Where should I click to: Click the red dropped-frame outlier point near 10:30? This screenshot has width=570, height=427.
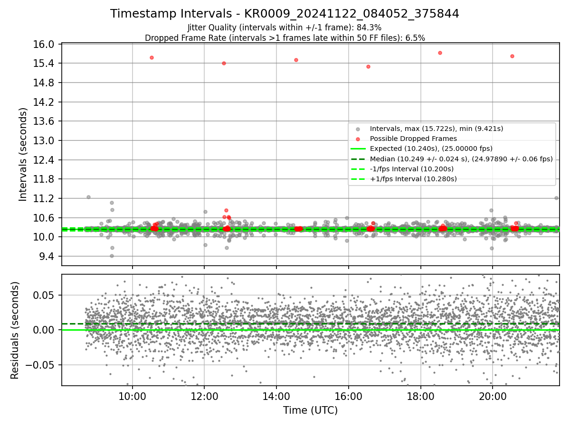pyautogui.click(x=152, y=57)
